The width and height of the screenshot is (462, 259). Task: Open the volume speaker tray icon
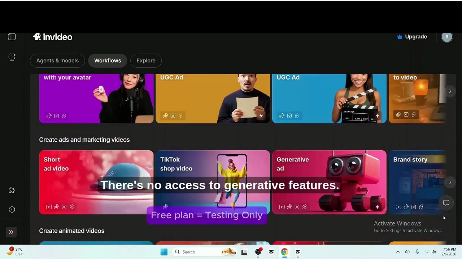coord(433,252)
